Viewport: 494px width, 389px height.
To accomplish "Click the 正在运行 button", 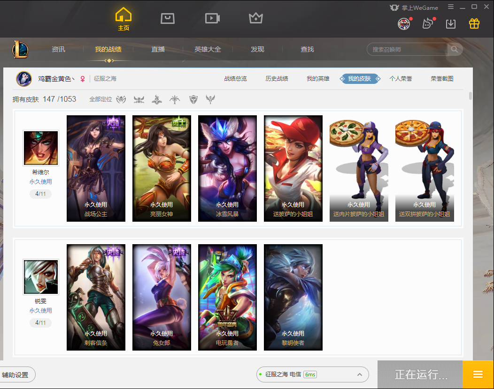I will [x=420, y=374].
